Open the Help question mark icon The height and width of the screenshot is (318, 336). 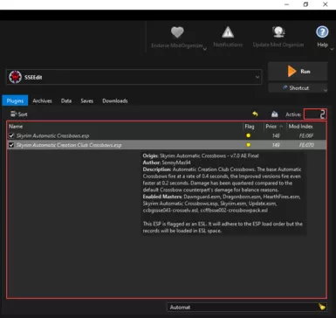(322, 32)
